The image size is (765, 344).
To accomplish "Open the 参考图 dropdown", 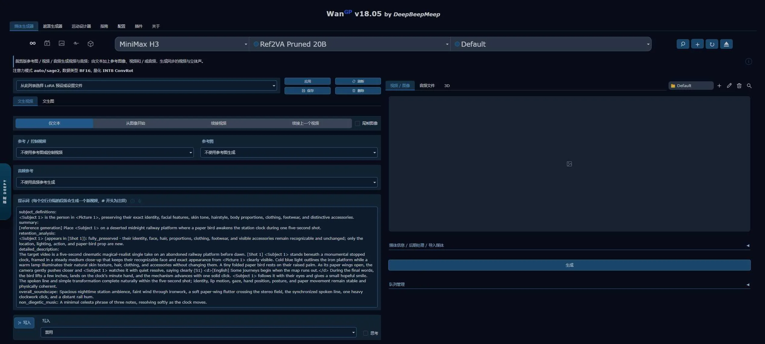I will 289,152.
